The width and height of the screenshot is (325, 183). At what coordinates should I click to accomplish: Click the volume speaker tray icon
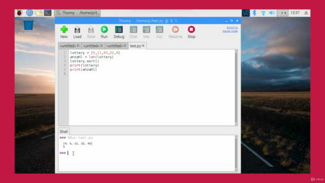coord(272,13)
